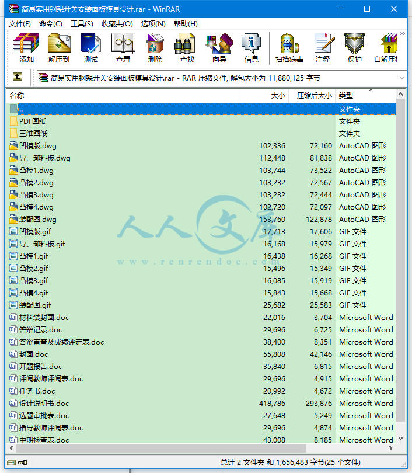
Task: Click the key password icon in status bar
Action: click(x=23, y=462)
